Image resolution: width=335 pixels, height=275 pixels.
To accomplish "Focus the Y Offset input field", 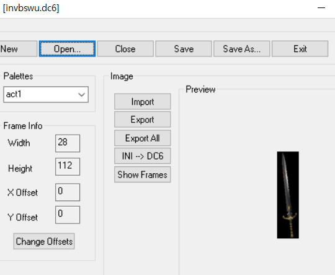I will [68, 215].
